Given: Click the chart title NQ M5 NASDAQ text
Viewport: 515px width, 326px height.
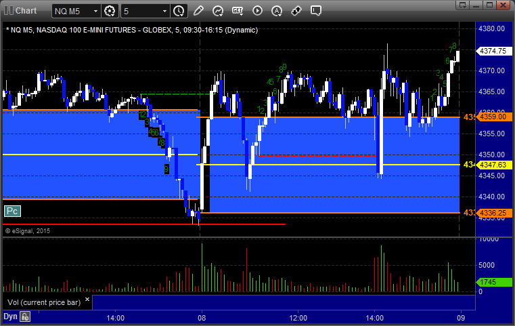Looking at the screenshot, I should click(x=132, y=30).
